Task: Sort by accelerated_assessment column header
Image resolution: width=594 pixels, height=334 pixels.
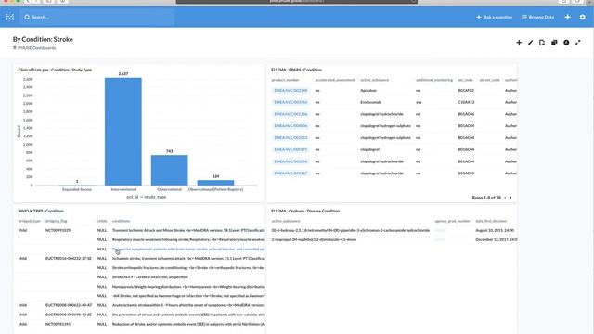Action: pyautogui.click(x=335, y=80)
